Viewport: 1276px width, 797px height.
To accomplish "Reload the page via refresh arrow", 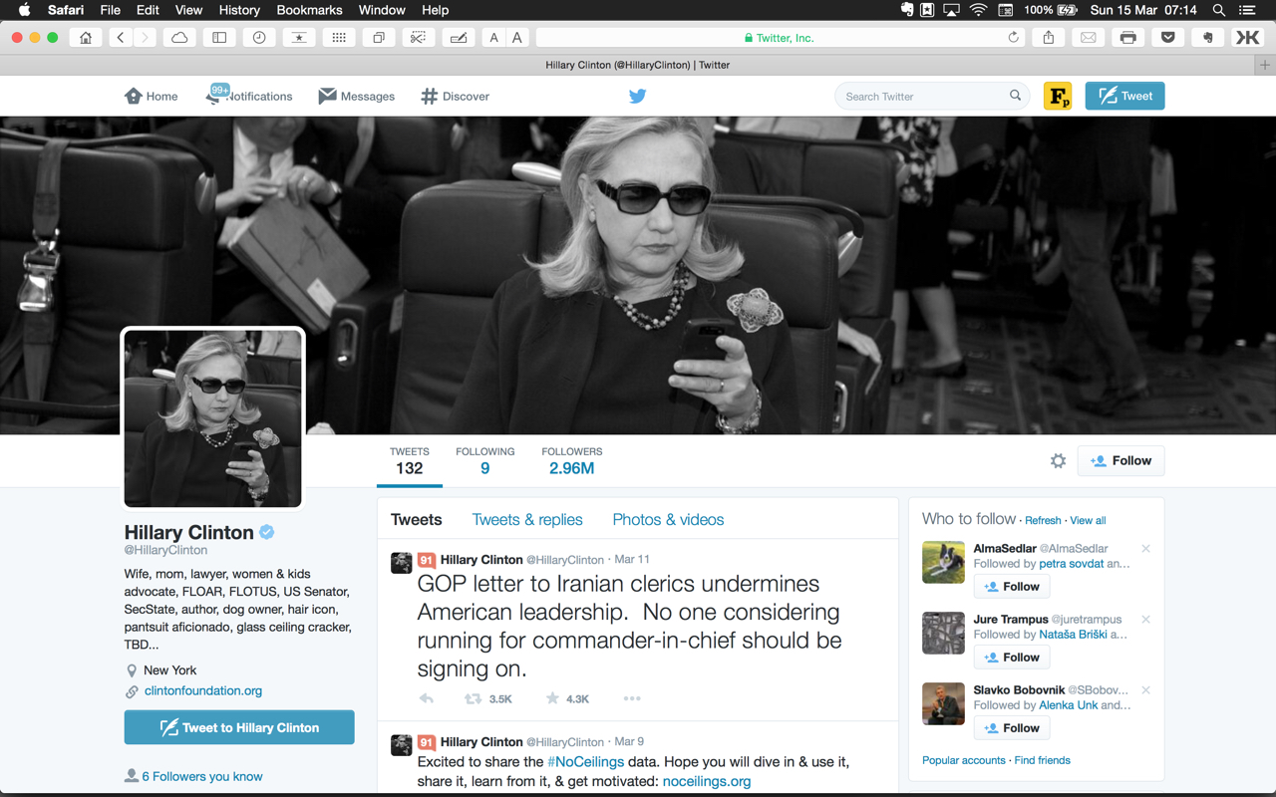I will click(x=1014, y=38).
